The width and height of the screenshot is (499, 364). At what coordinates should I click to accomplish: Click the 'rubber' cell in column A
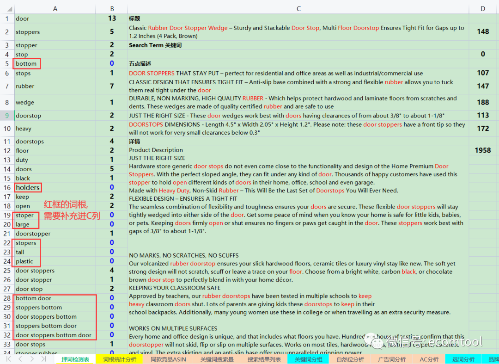[55, 86]
